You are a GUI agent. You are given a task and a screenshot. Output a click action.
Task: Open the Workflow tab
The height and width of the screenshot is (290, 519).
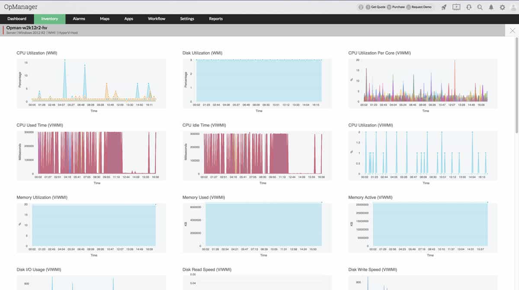[x=157, y=19]
